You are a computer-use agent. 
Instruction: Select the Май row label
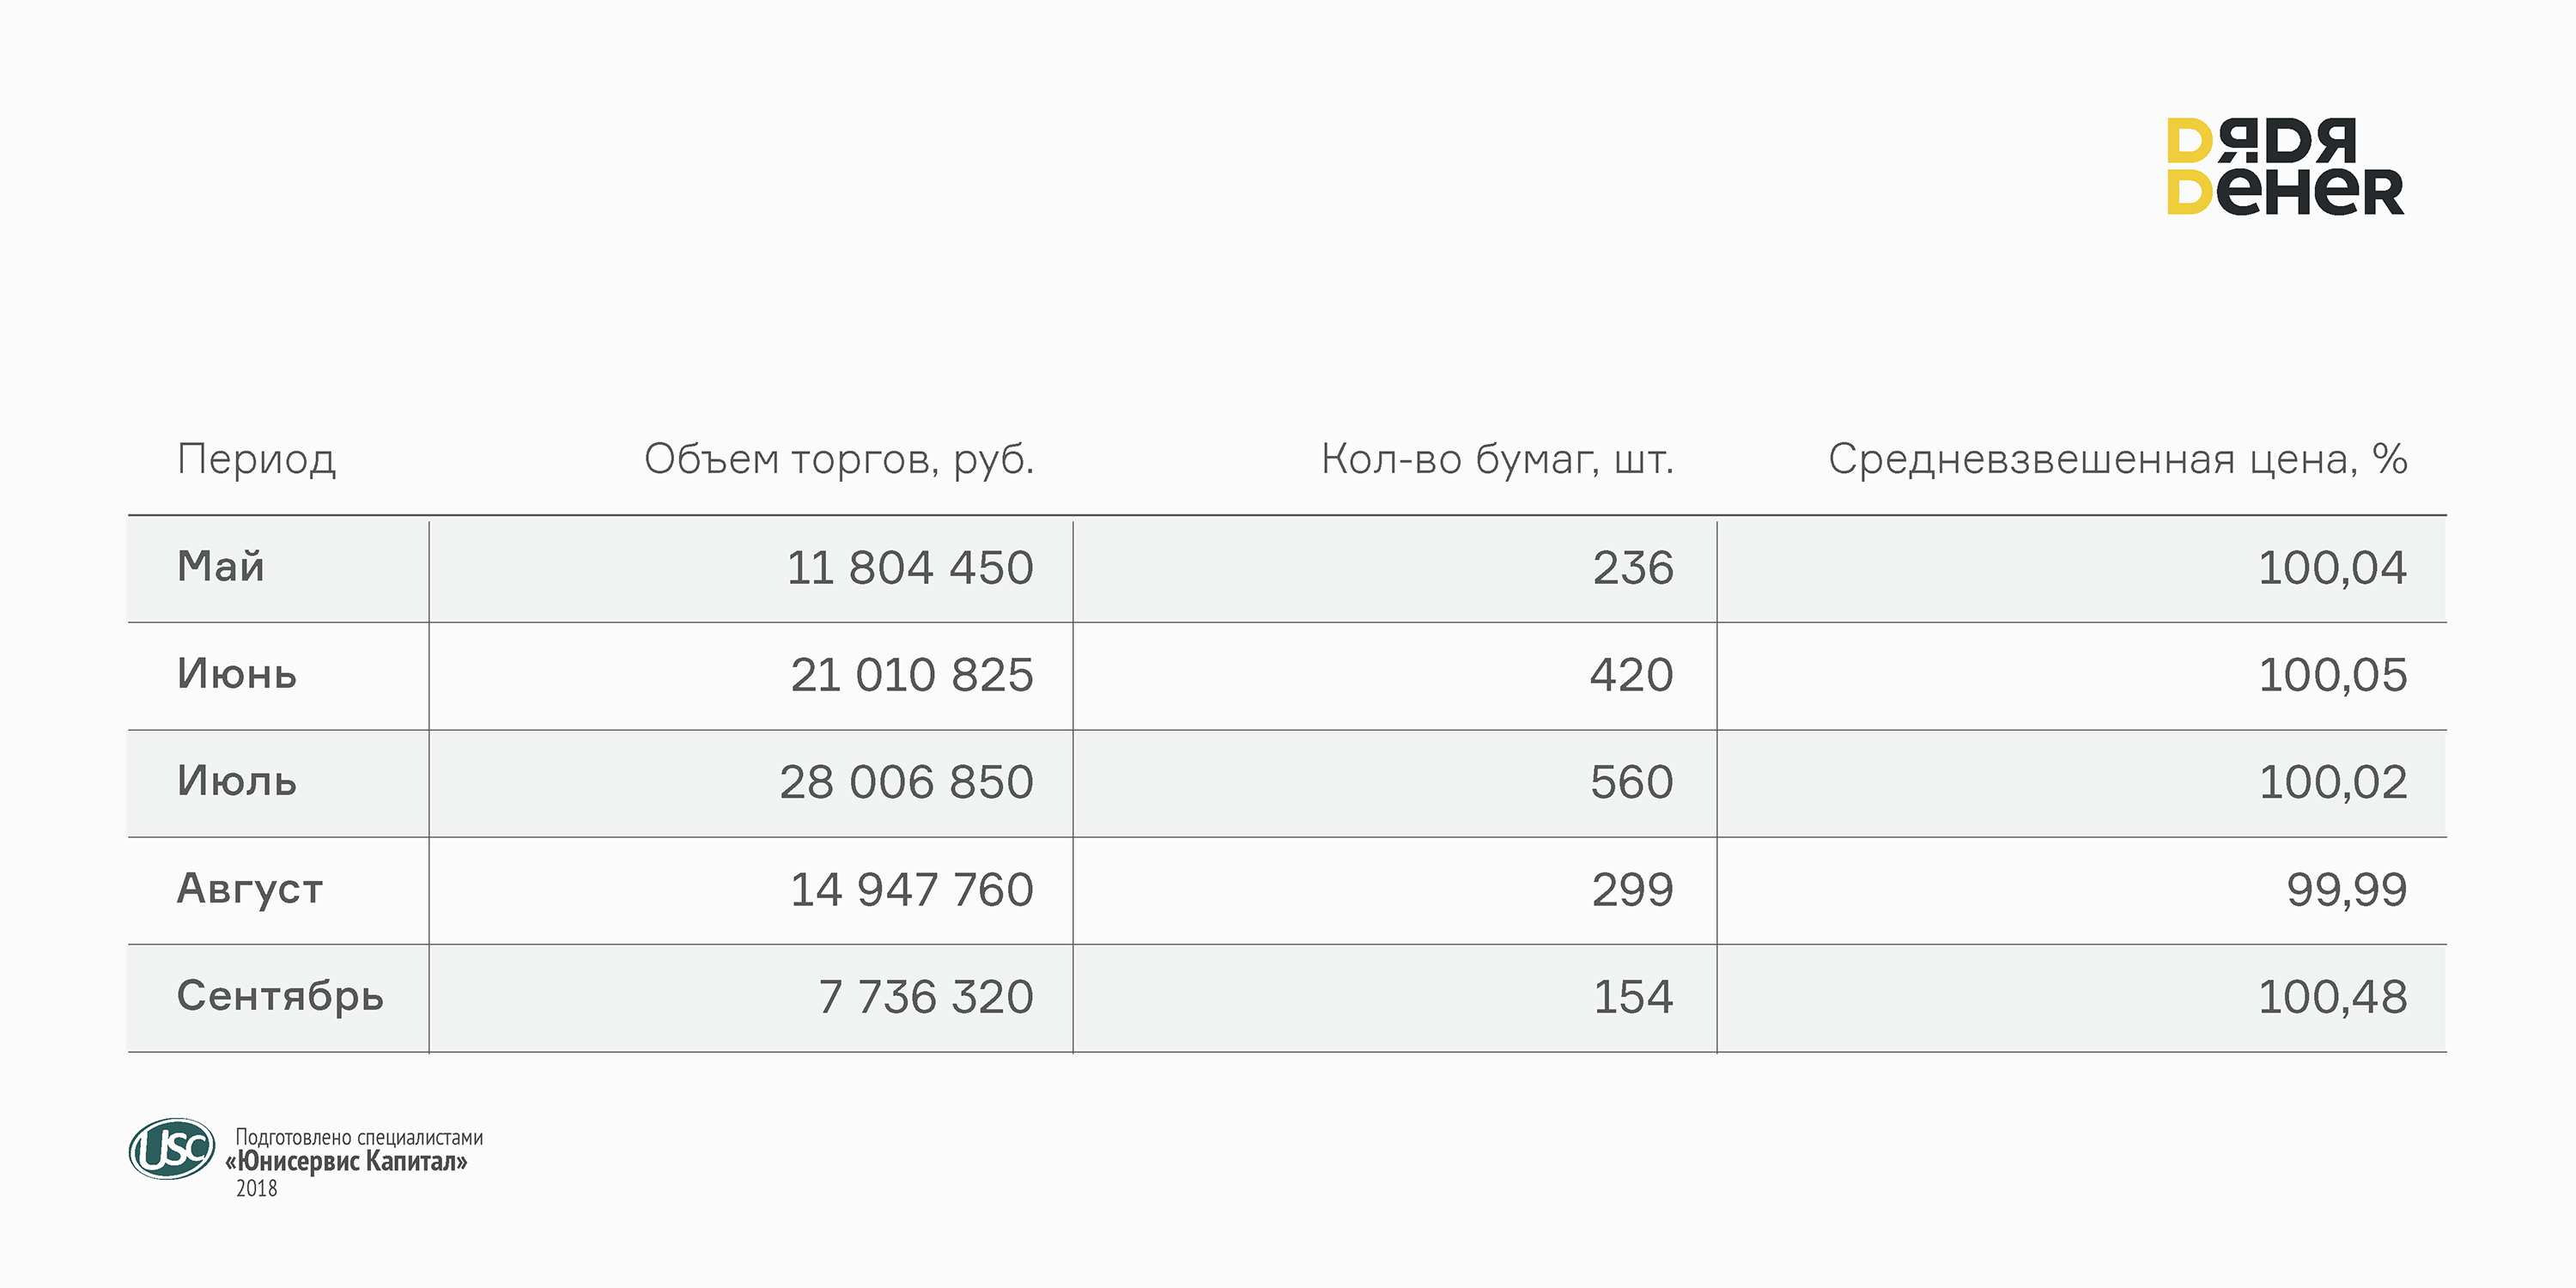(221, 567)
